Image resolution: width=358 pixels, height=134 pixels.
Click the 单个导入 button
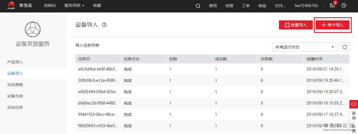[332, 25]
